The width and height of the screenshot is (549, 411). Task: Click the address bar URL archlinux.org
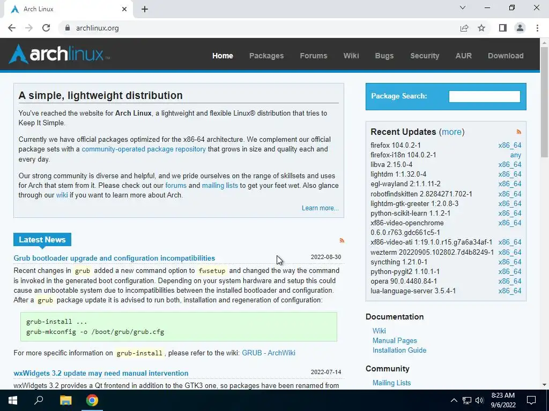pos(98,28)
